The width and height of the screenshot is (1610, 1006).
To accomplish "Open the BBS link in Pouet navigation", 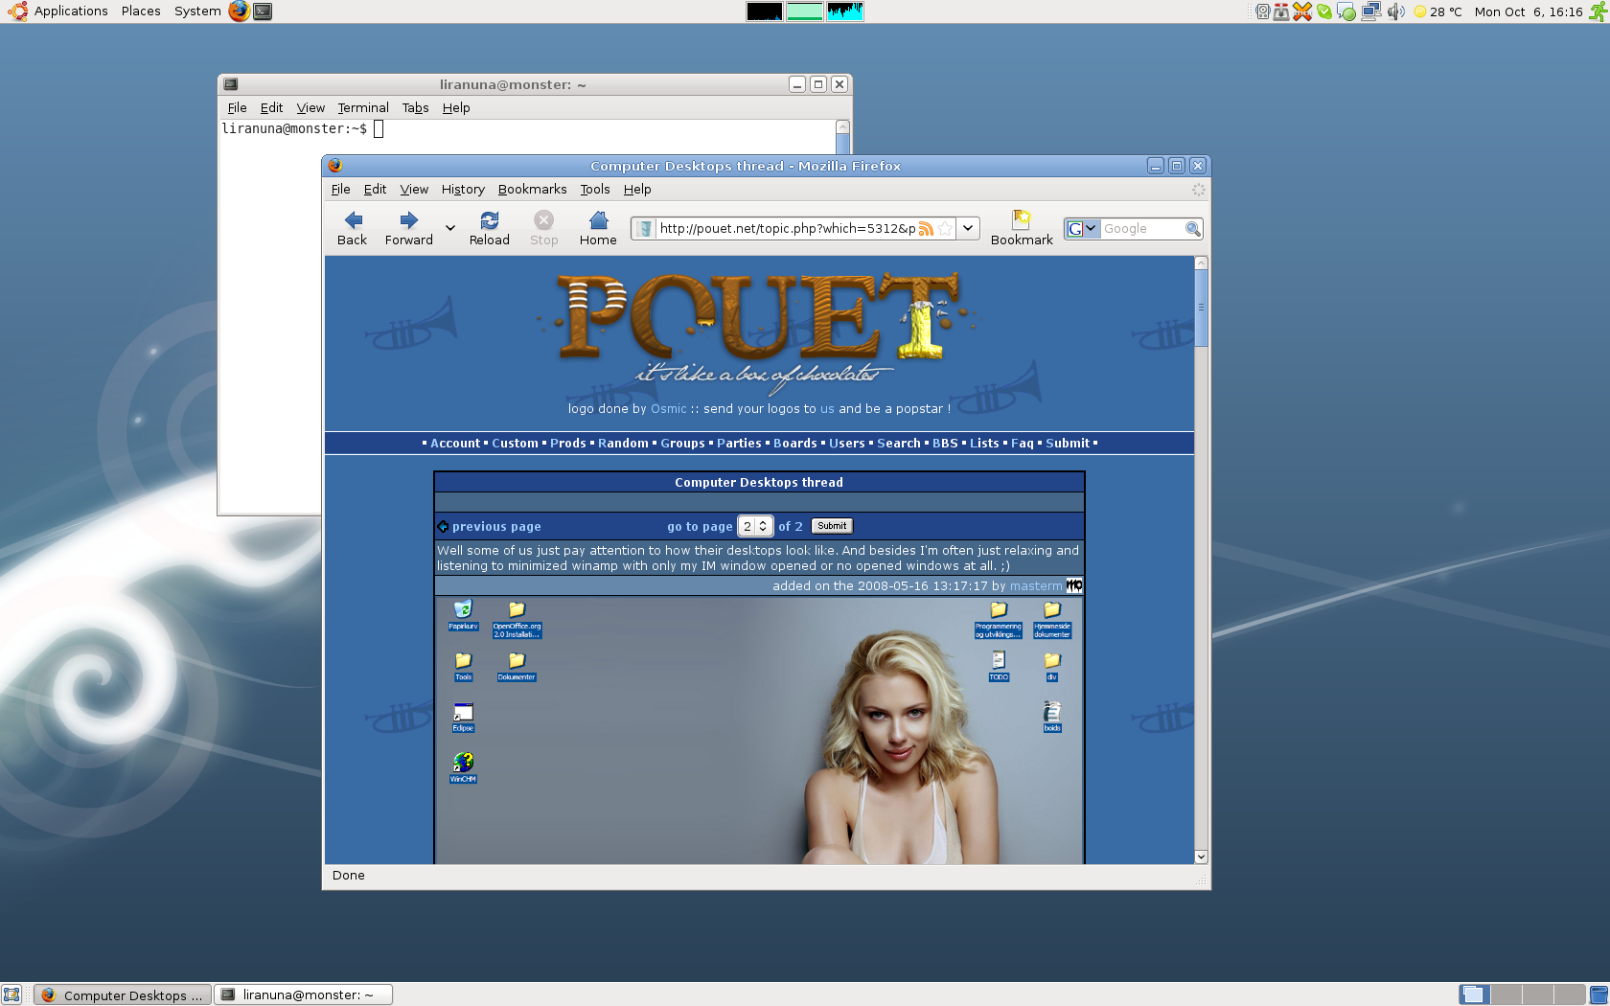I will coord(945,443).
